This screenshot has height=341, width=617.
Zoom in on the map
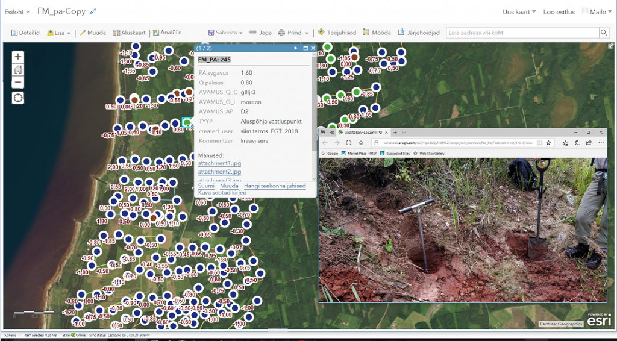pos(17,57)
